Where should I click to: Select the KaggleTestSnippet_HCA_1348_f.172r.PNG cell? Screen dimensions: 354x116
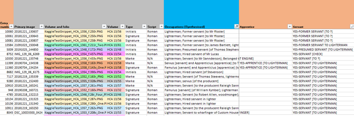click(x=75, y=50)
